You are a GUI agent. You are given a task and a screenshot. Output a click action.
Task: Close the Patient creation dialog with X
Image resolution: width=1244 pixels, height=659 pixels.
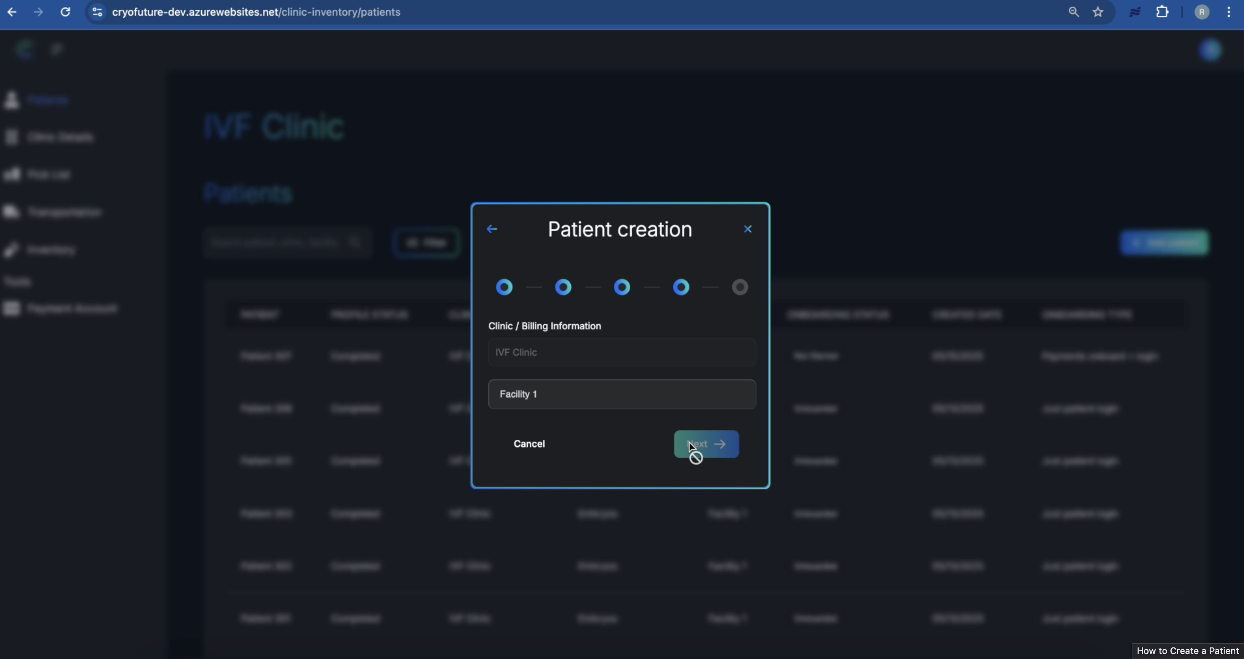click(748, 229)
